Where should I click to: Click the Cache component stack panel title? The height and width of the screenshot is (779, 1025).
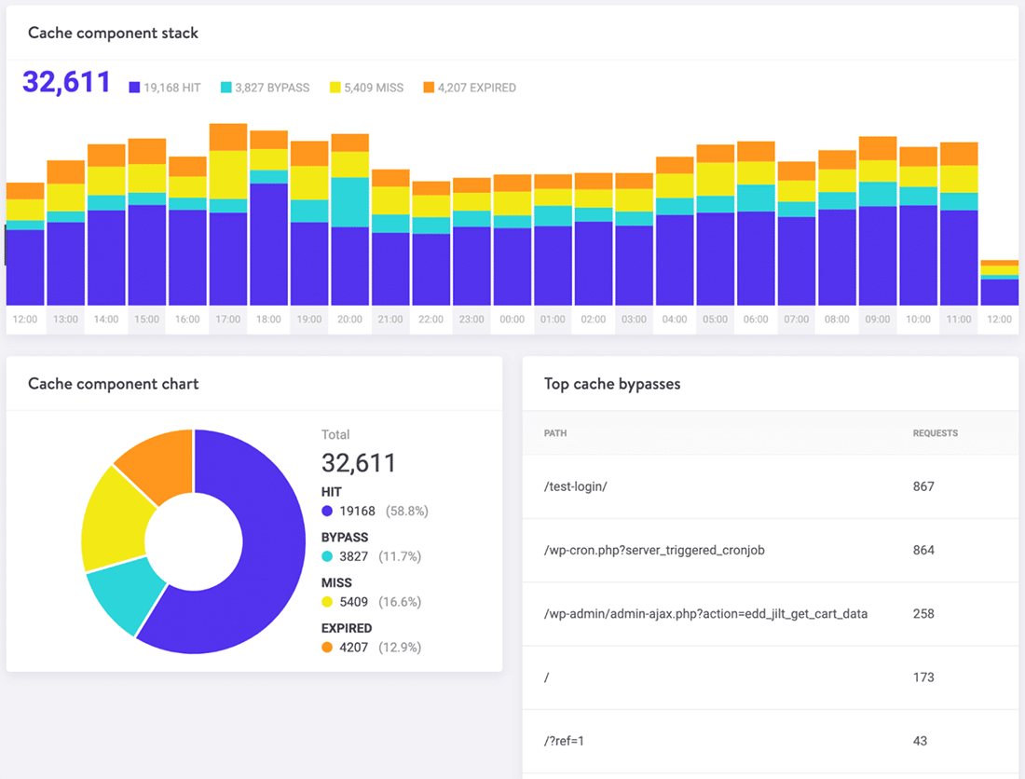click(x=113, y=33)
